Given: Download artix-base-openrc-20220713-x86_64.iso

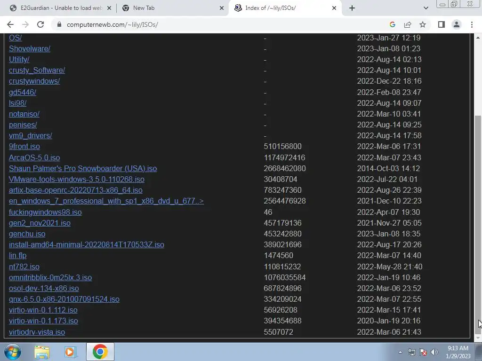Looking at the screenshot, I should pyautogui.click(x=76, y=190).
